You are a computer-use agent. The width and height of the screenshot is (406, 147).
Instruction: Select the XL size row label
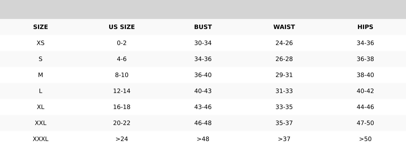coord(40,107)
